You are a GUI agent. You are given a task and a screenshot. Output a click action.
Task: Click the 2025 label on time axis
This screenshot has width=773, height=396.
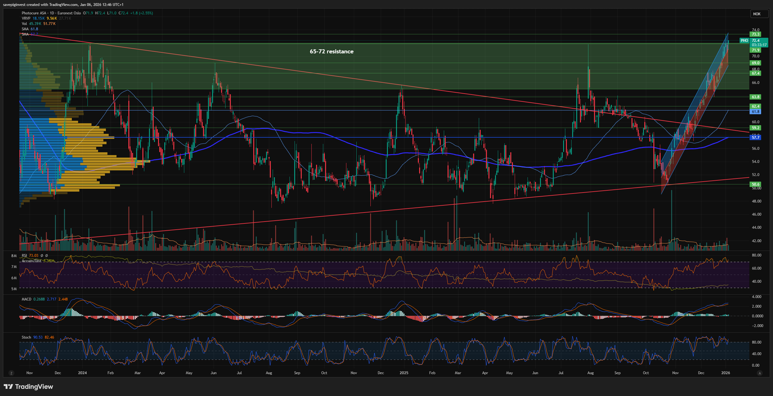[404, 373]
